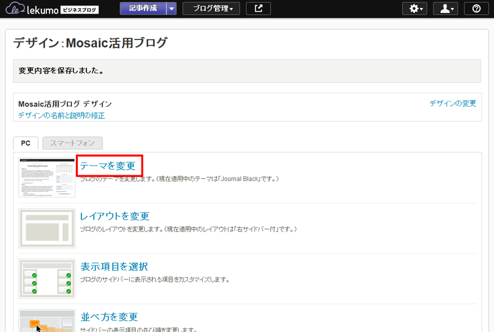
Task: Open the user account menu
Action: click(x=445, y=9)
